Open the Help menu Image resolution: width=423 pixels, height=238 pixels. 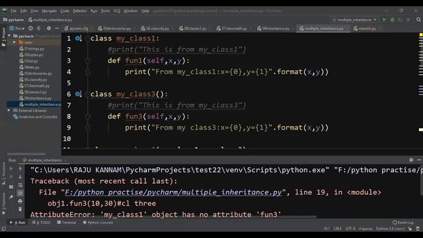[145, 11]
